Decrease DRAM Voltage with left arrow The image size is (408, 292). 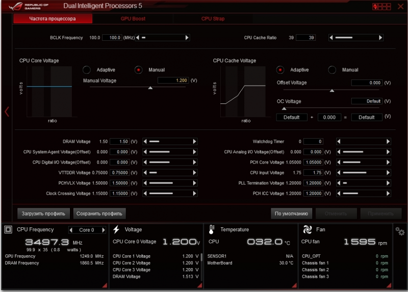[145, 142]
